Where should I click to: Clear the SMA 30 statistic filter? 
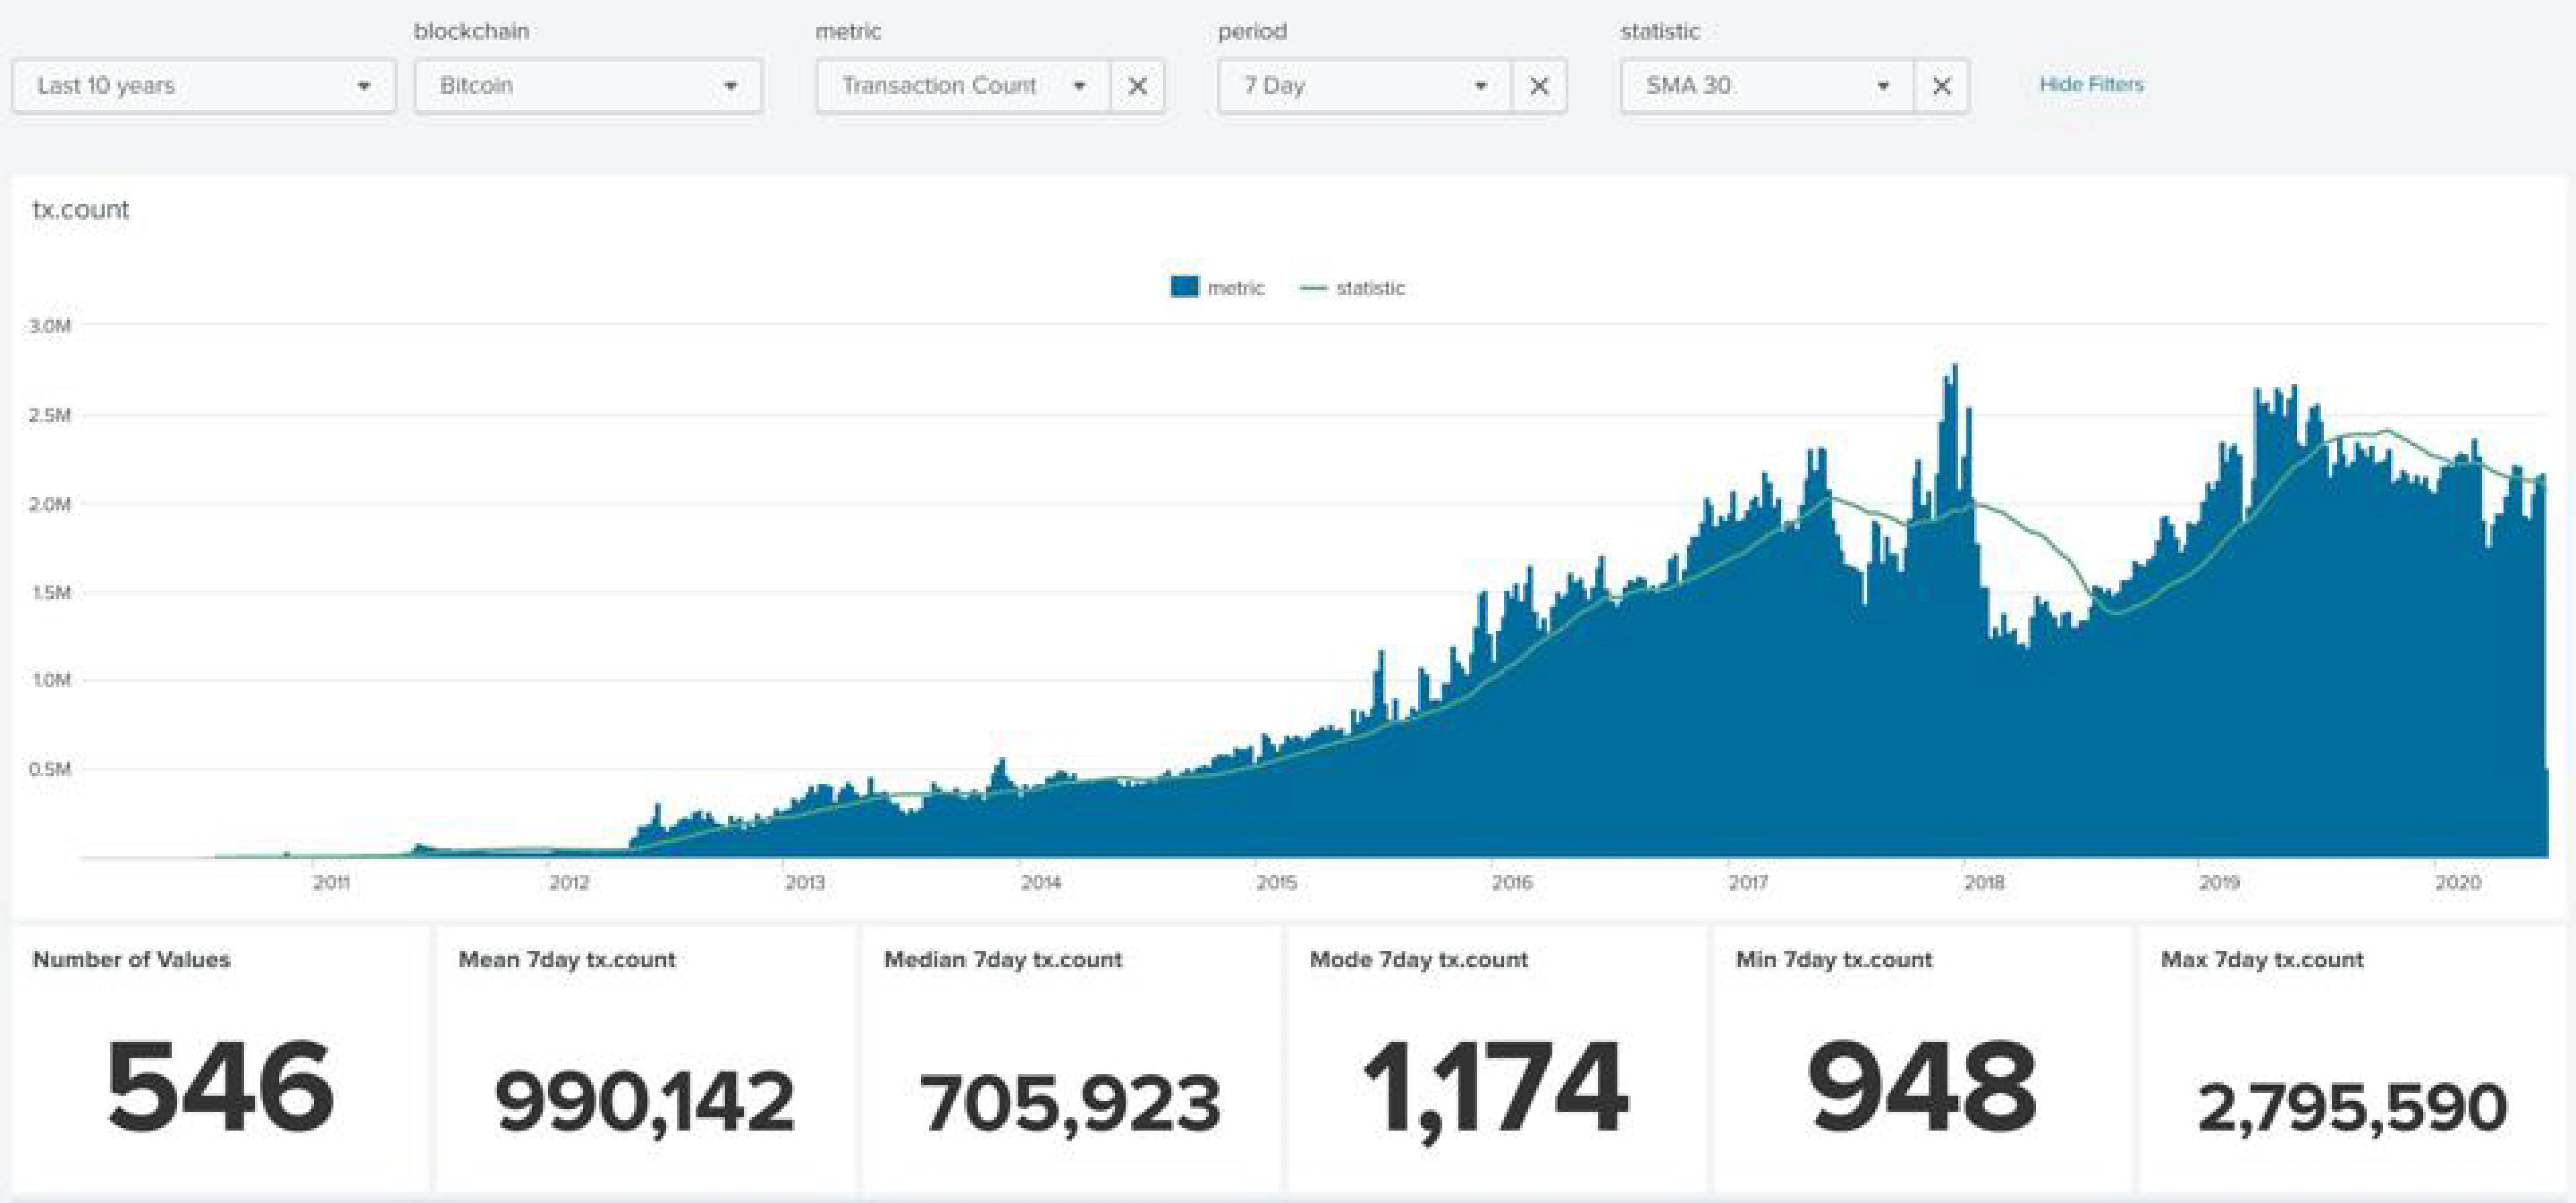(1942, 86)
